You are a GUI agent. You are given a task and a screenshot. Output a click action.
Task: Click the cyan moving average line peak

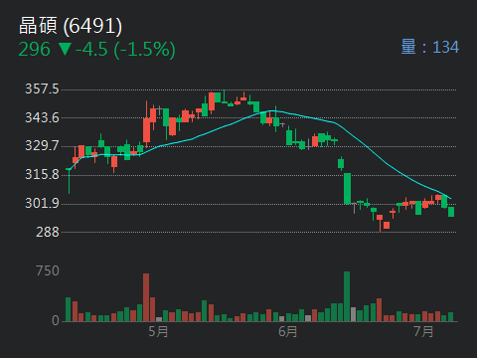tap(273, 110)
